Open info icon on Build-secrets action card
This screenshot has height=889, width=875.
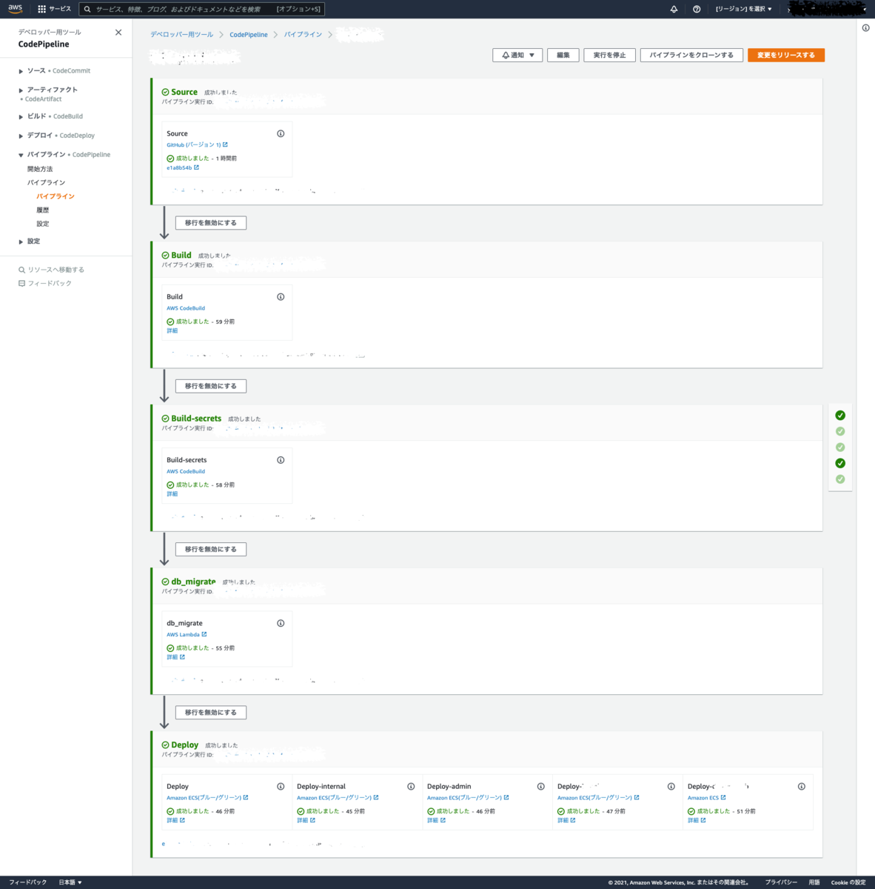281,460
